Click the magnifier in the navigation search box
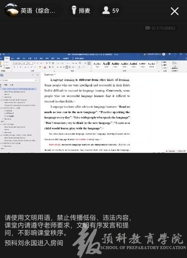Screen dimensions: 187x258 pyautogui.click(x=36, y=80)
